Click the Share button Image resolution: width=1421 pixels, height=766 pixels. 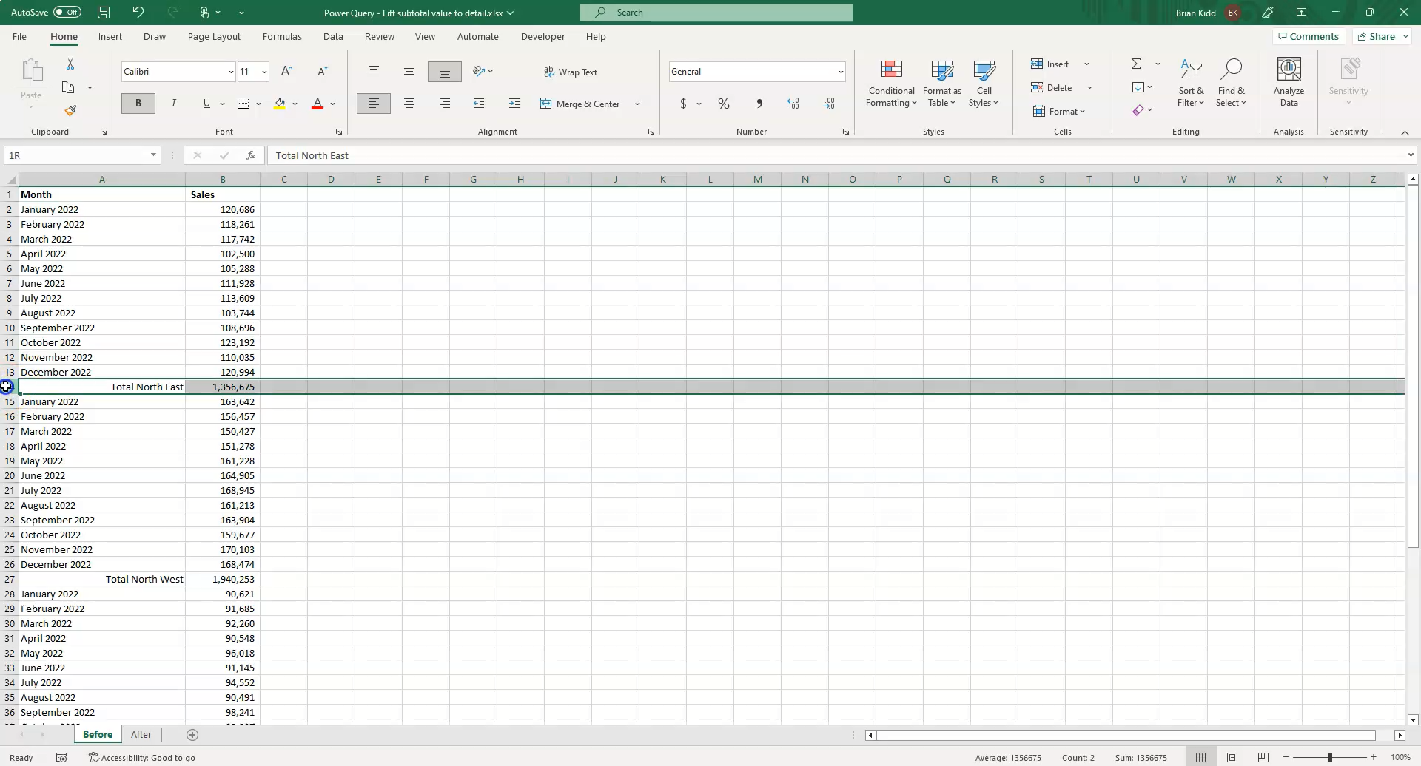1376,37
